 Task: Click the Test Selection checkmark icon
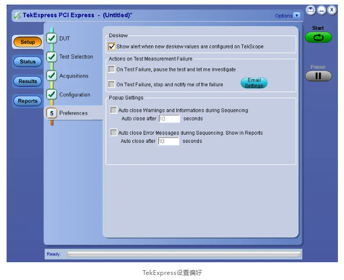(52, 57)
